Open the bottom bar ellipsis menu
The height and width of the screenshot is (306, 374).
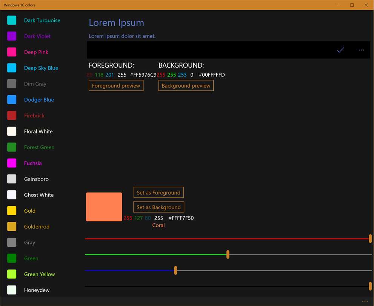coord(365,302)
